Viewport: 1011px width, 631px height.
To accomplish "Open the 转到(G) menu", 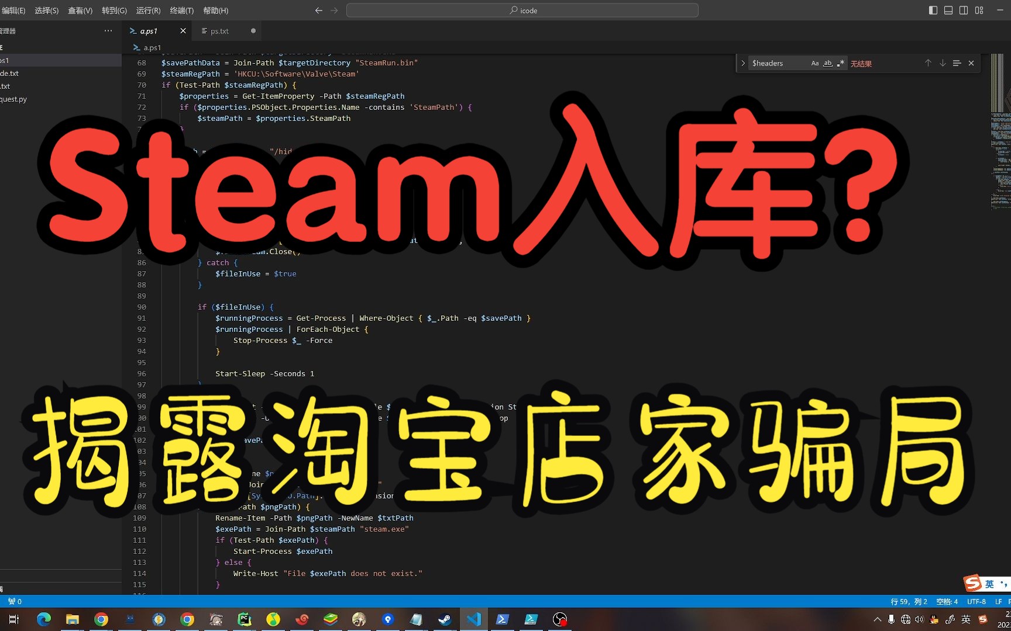I will point(114,11).
